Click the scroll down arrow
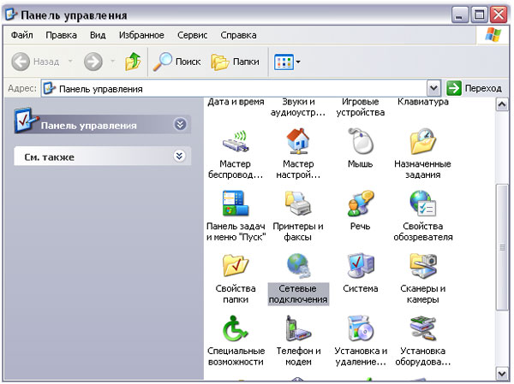 502,373
